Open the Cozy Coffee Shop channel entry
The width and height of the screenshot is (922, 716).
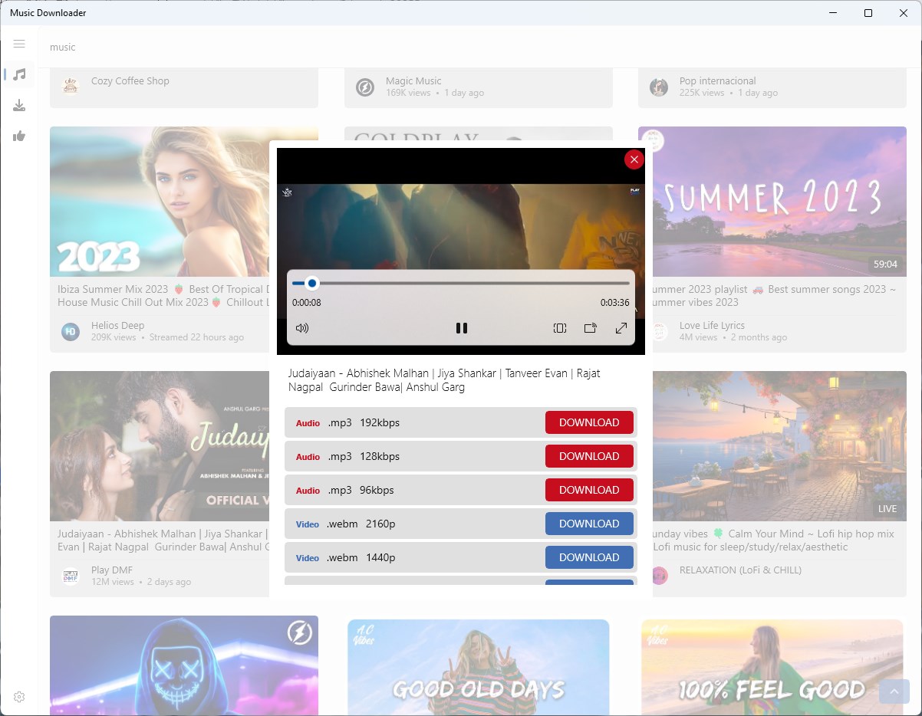[x=183, y=80]
